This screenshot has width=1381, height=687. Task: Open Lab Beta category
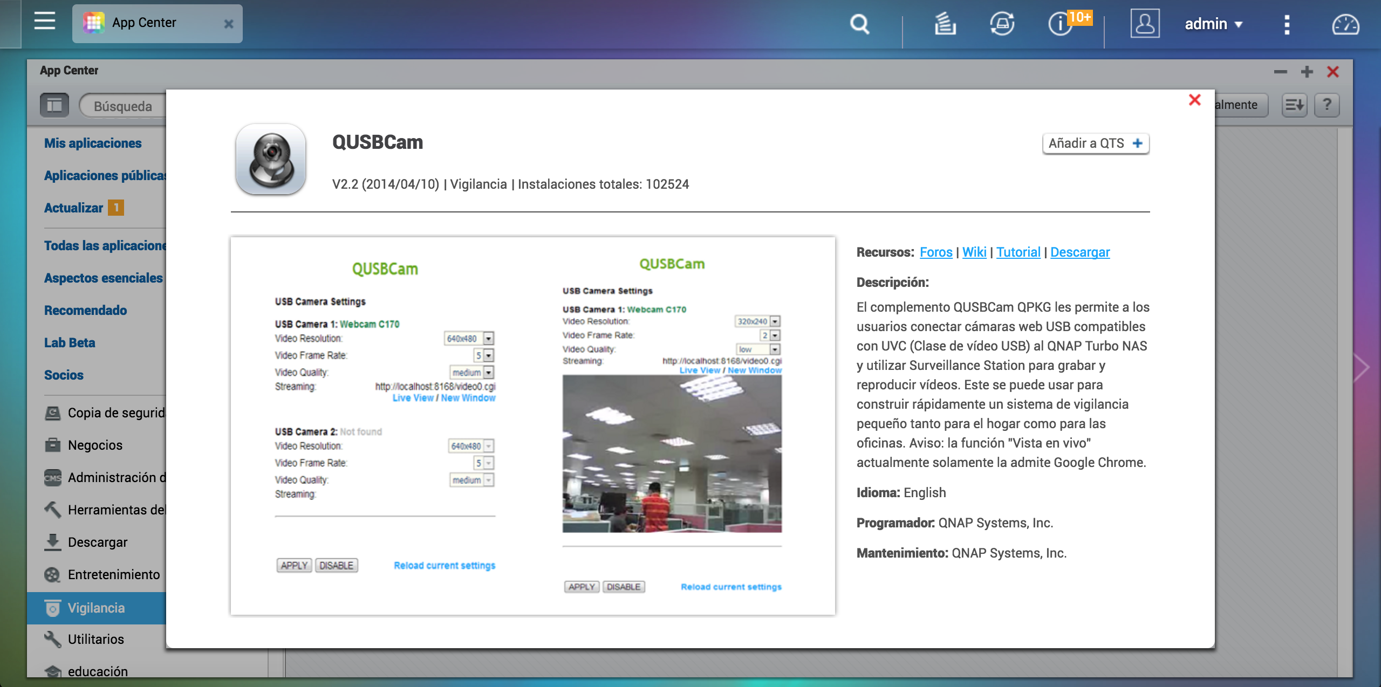pyautogui.click(x=70, y=342)
